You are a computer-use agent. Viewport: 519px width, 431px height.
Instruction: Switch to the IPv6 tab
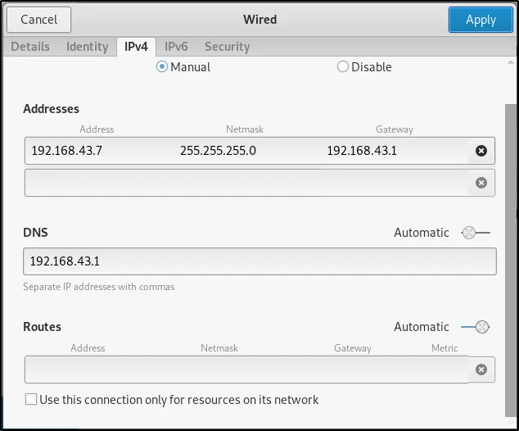tap(176, 47)
